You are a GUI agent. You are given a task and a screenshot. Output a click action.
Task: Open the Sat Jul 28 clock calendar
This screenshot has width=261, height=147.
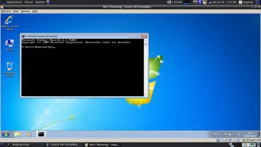click(224, 2)
